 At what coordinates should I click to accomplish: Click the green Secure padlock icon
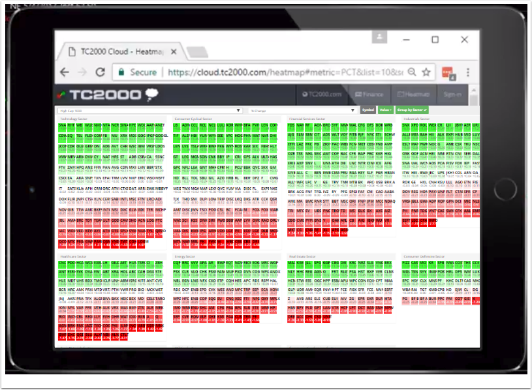point(121,72)
